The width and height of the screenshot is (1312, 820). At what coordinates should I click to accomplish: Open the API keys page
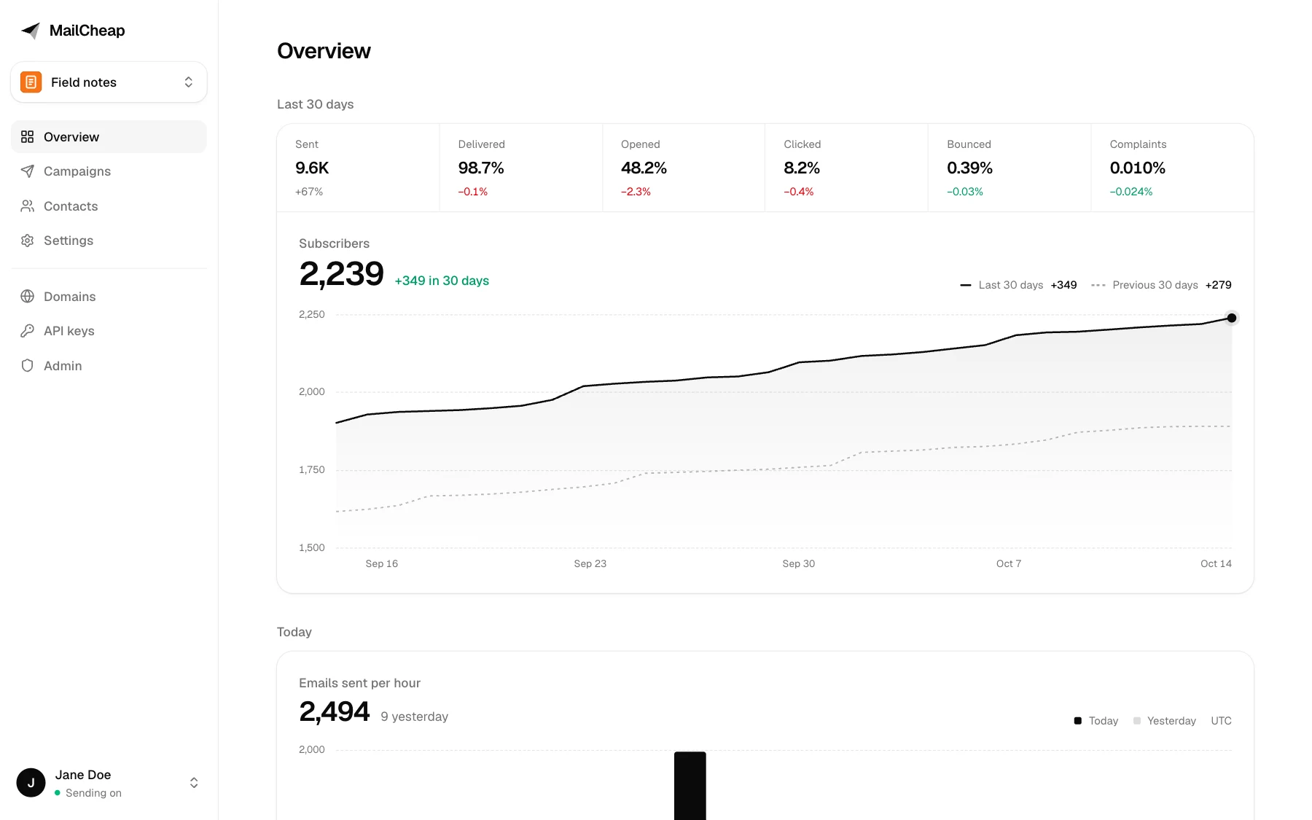pyautogui.click(x=109, y=331)
